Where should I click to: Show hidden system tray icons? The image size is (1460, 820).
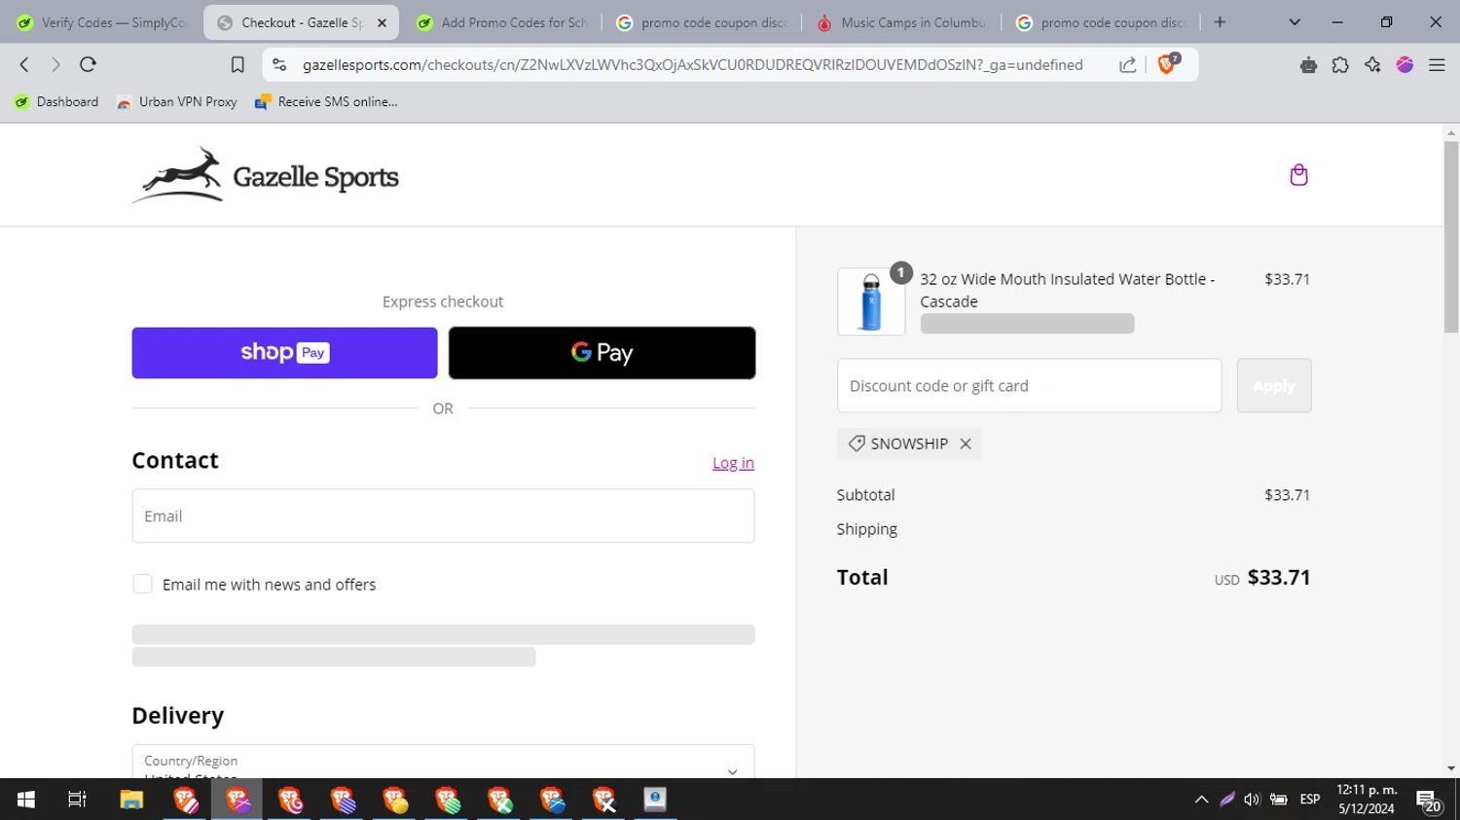click(1201, 800)
